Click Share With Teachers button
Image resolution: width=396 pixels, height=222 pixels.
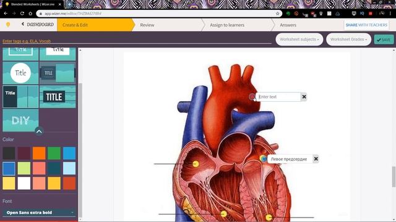tap(366, 25)
